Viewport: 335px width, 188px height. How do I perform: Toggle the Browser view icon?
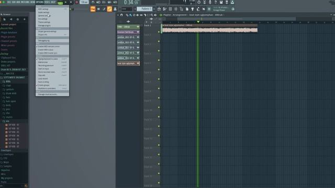(x=182, y=9)
